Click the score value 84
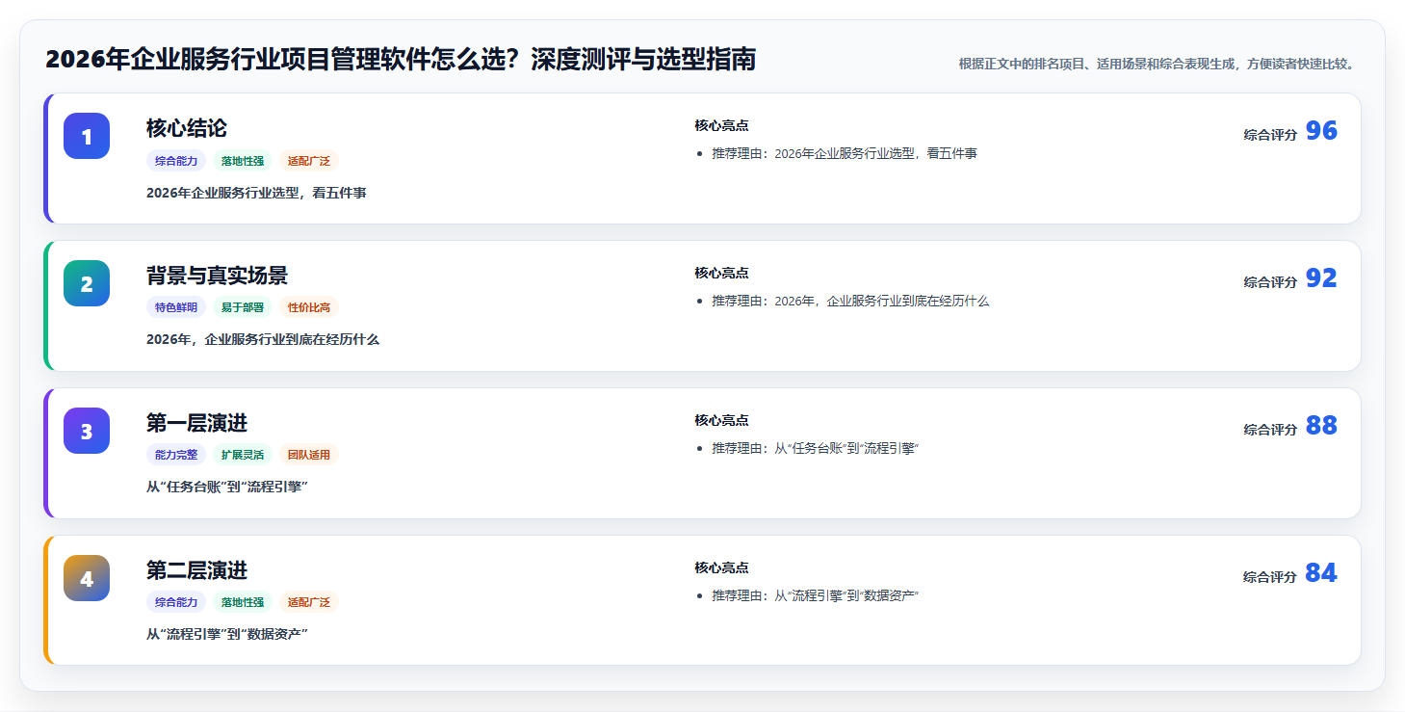This screenshot has height=712, width=1405. click(x=1321, y=573)
